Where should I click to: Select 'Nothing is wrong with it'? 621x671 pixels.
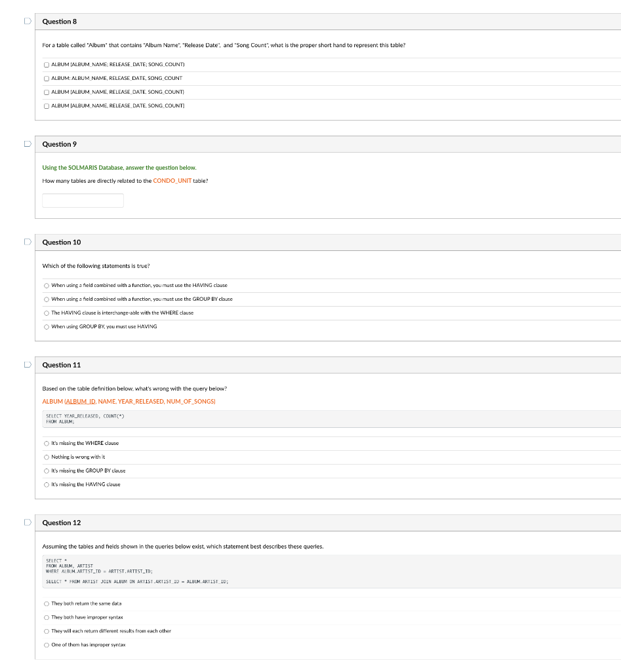pos(47,457)
